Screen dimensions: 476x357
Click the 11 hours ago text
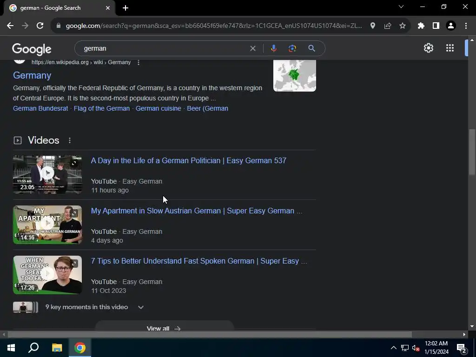tap(110, 190)
